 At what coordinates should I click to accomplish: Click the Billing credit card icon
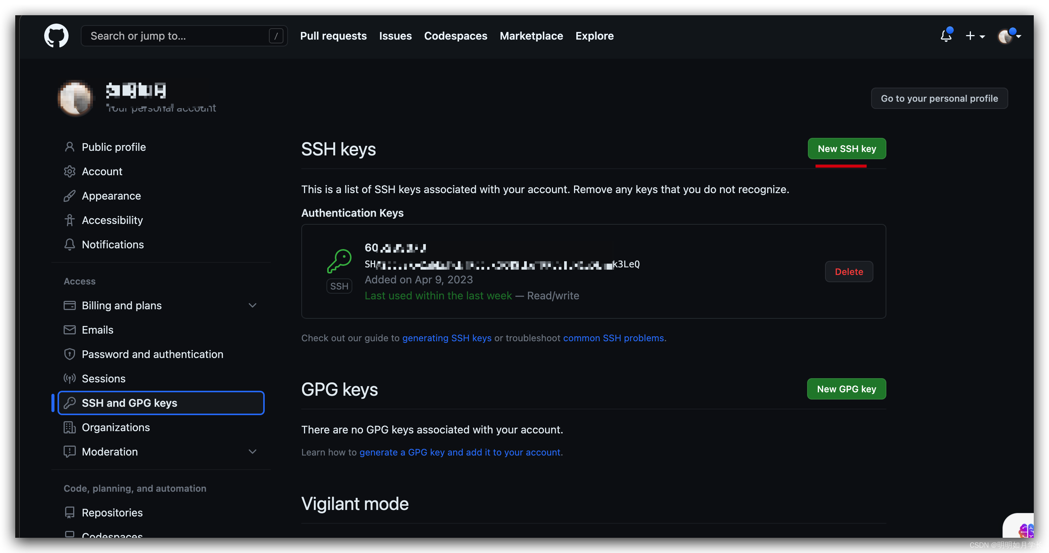(x=70, y=305)
